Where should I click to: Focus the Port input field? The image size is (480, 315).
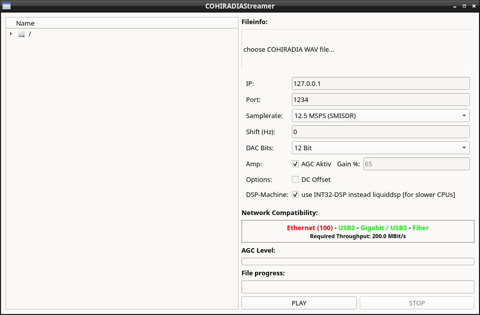click(x=380, y=99)
